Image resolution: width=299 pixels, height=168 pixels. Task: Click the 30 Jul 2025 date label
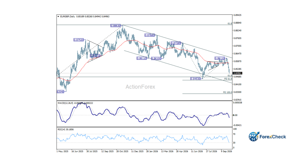[92, 152]
